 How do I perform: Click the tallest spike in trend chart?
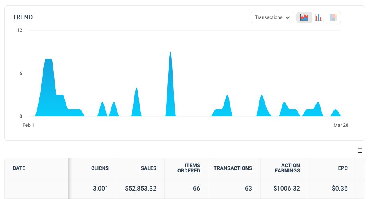pos(170,85)
